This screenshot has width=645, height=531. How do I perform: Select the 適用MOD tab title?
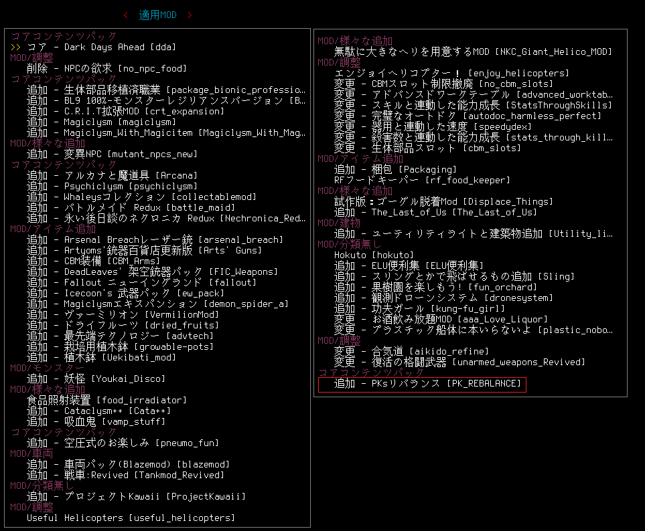157,15
